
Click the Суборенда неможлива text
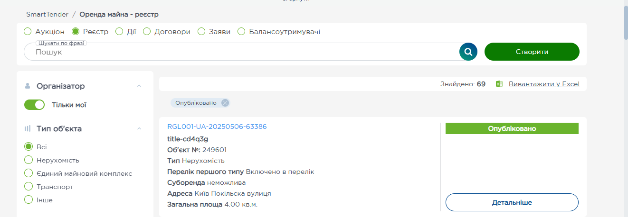pyautogui.click(x=206, y=182)
